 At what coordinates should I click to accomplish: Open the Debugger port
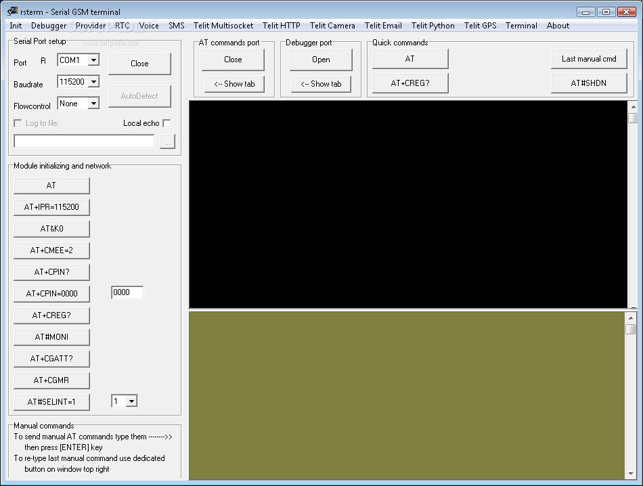[321, 60]
